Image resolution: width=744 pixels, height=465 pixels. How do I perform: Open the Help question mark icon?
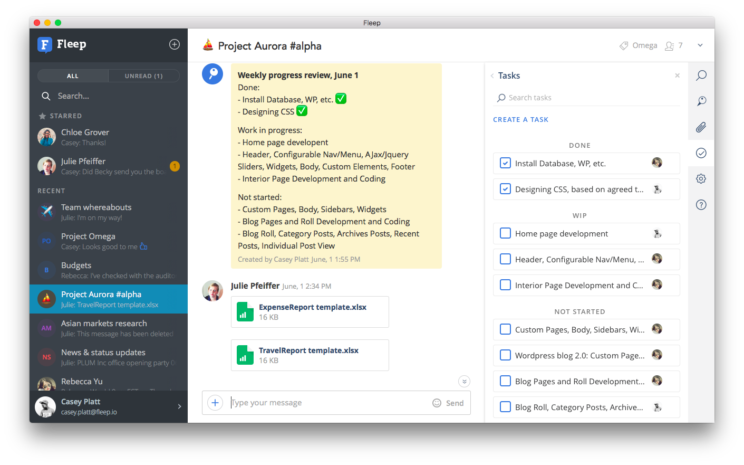pos(701,204)
